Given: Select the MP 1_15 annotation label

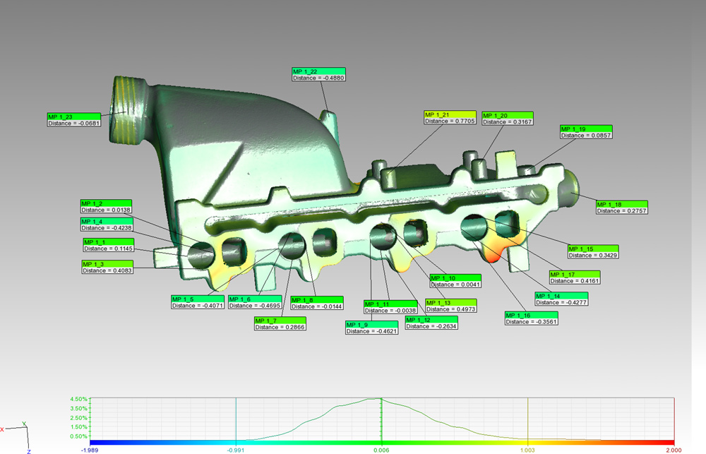Looking at the screenshot, I should click(x=593, y=252).
